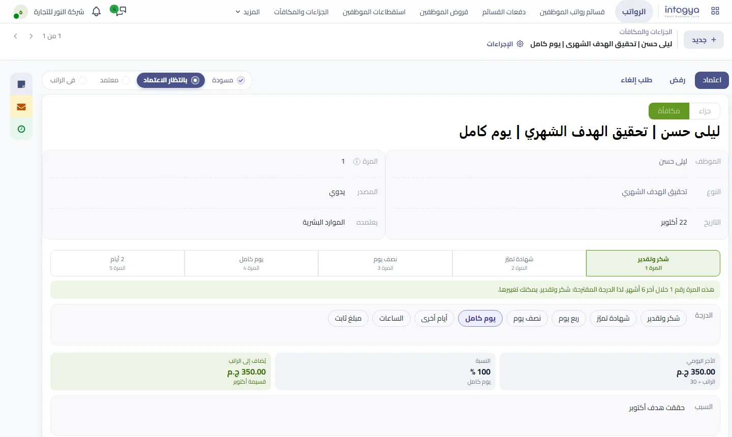Viewport: 732px width, 437px height.
Task: Click the info icon beside المرة
Action: point(357,162)
